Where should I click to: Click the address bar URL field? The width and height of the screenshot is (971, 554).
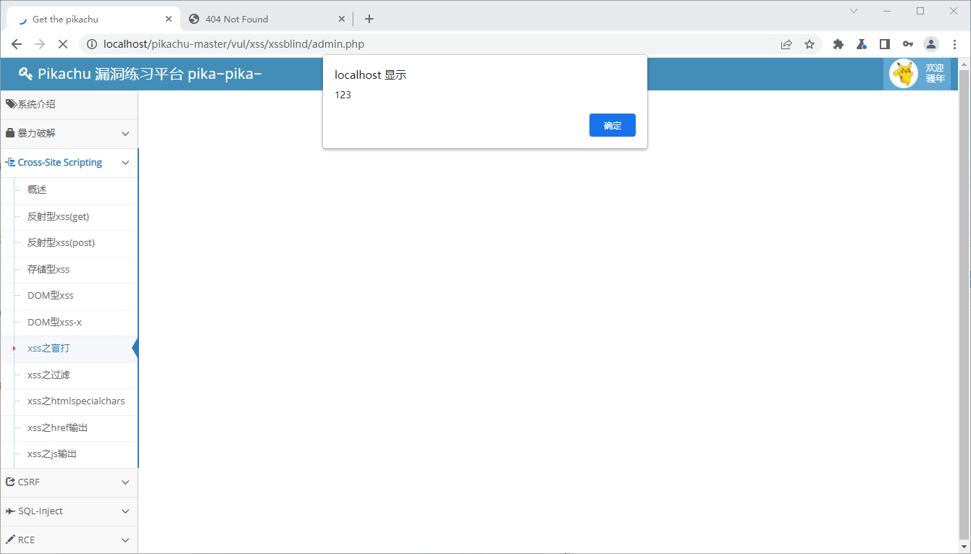pyautogui.click(x=434, y=44)
